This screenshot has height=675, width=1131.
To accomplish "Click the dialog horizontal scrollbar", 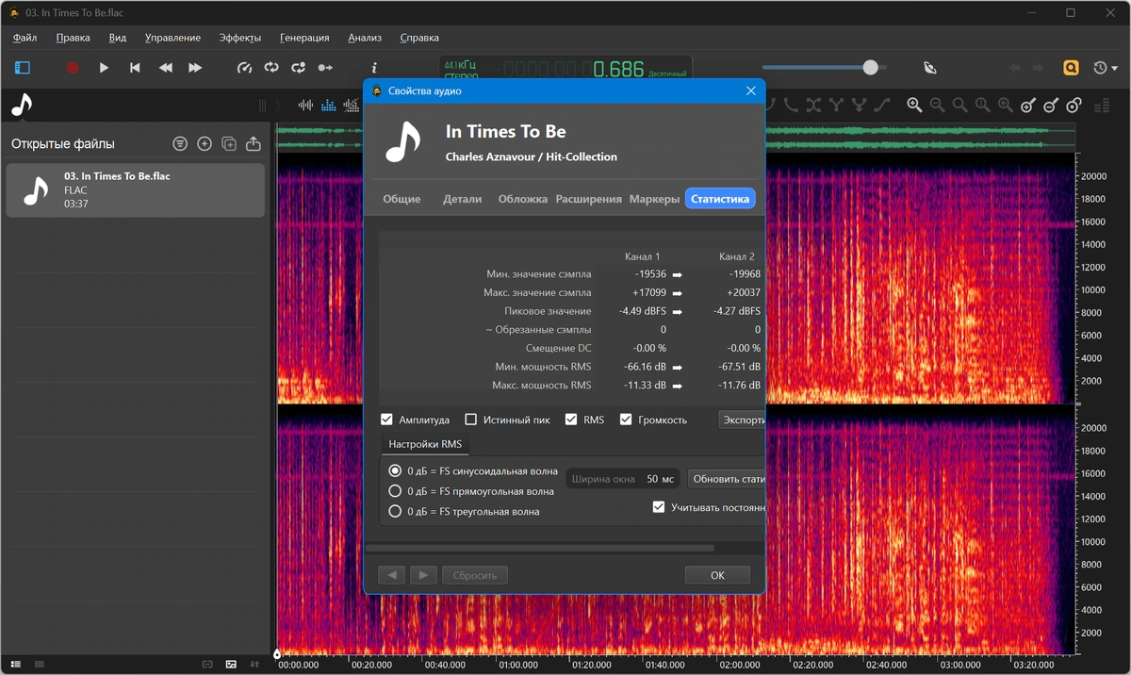I will tap(539, 548).
